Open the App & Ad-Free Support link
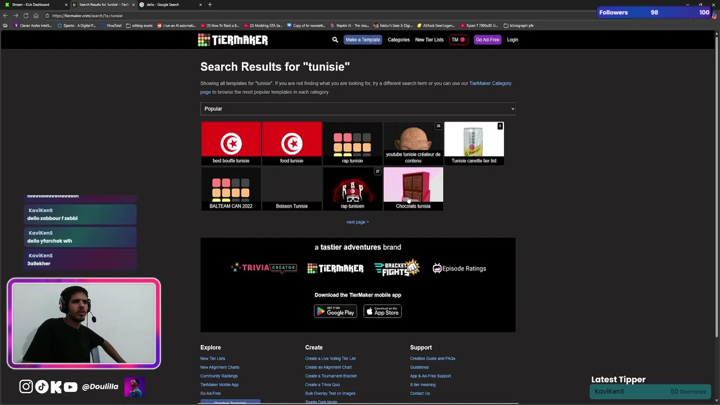Viewport: 720px width, 405px height. [430, 376]
